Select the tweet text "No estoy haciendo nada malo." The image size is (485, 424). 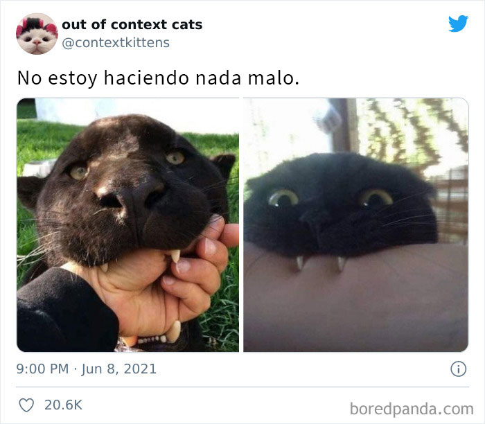(x=158, y=78)
